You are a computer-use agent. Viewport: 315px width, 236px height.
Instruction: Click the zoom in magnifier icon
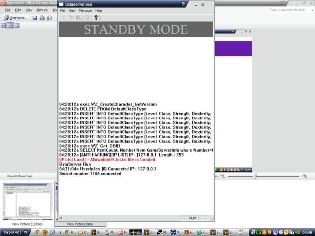(x=304, y=176)
